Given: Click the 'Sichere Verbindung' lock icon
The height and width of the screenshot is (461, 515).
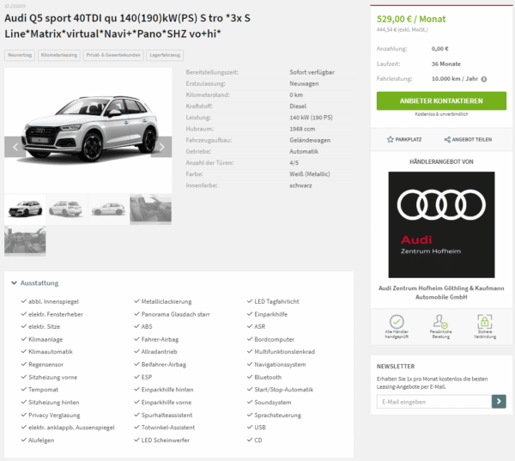Looking at the screenshot, I should (485, 321).
